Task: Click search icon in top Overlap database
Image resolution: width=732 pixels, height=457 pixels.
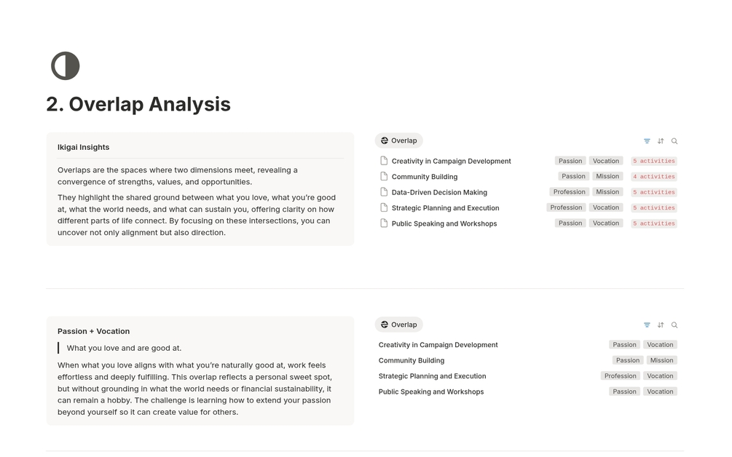Action: point(674,141)
